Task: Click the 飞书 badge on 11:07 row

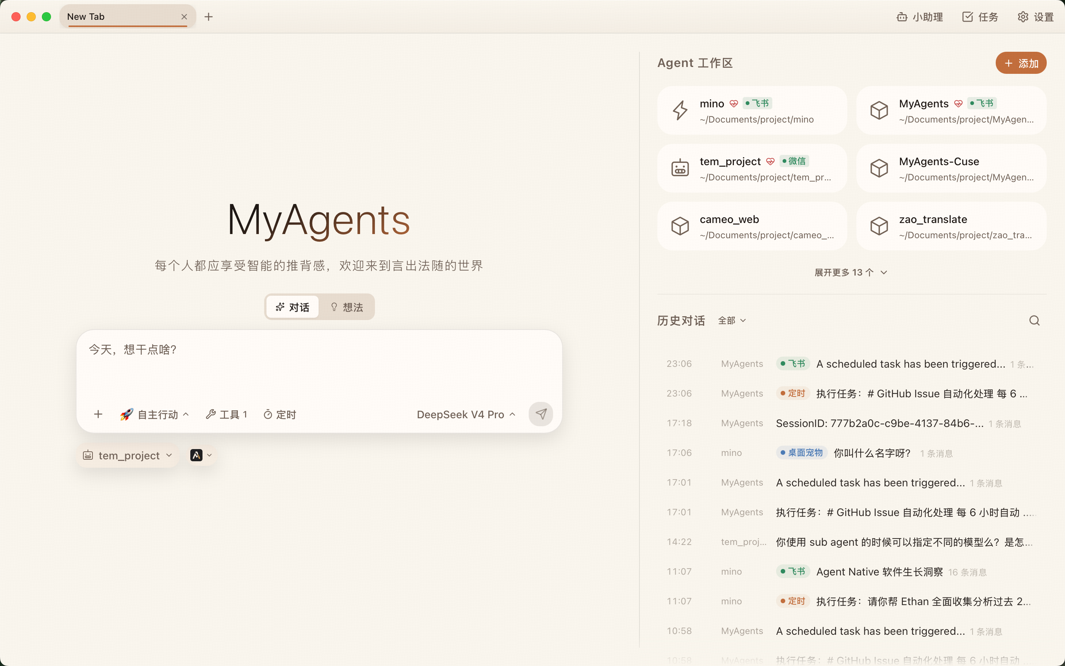Action: 793,571
